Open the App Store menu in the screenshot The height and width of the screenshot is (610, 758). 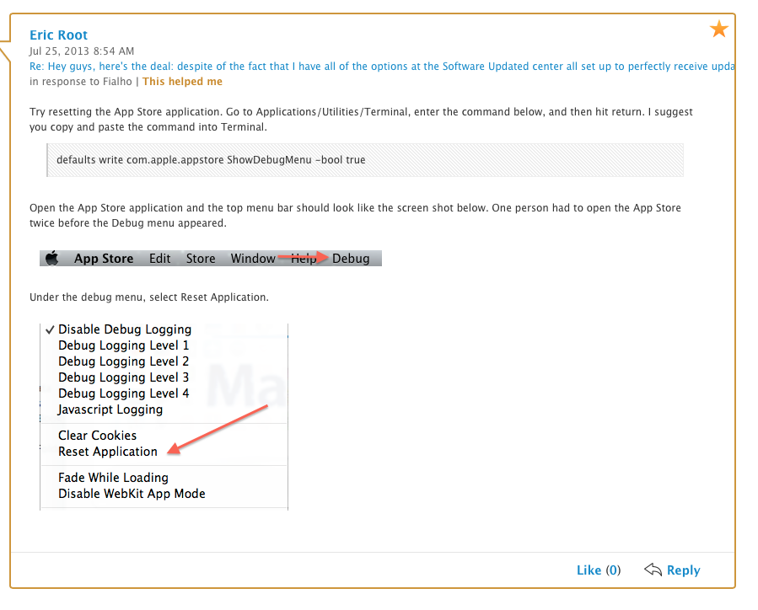tap(104, 259)
